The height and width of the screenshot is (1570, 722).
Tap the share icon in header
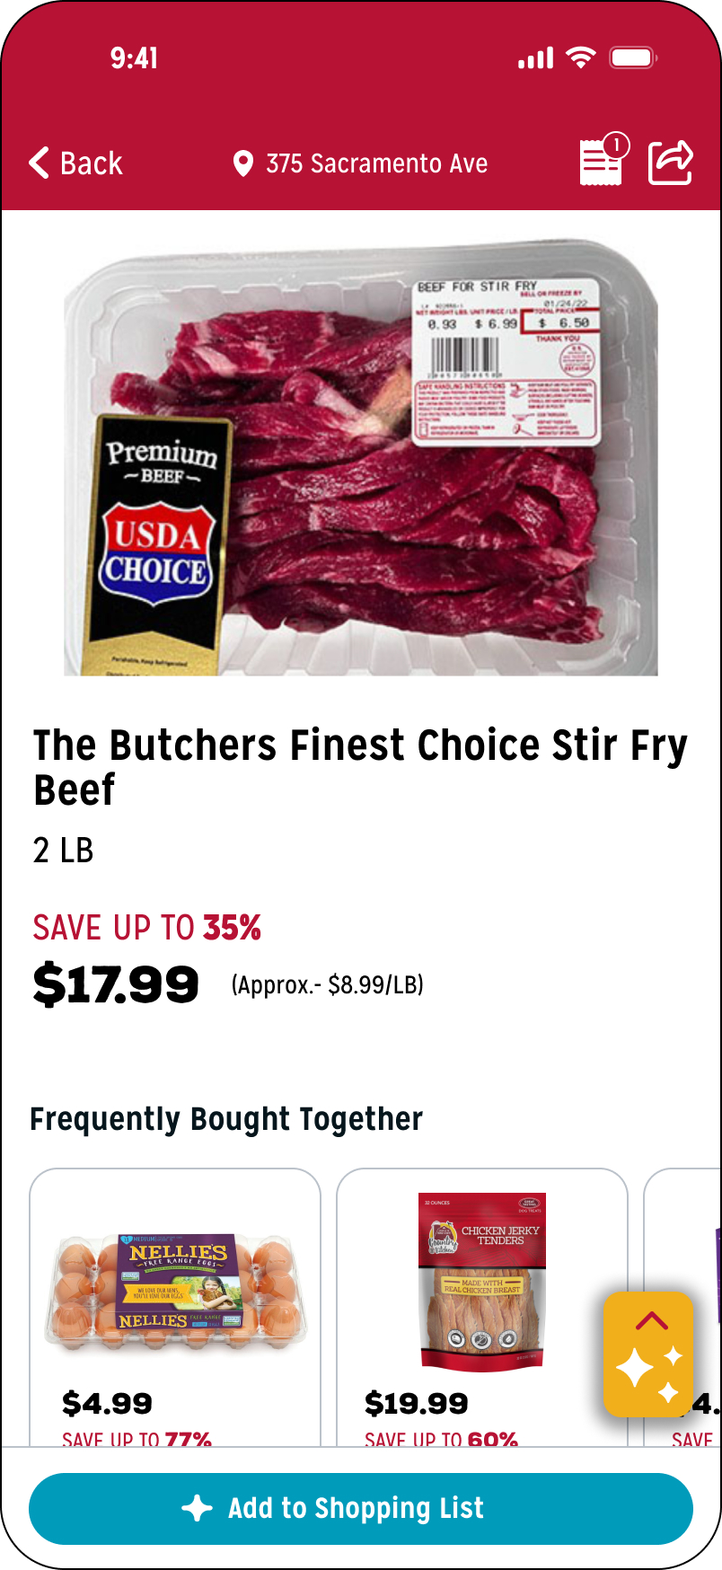pyautogui.click(x=671, y=163)
